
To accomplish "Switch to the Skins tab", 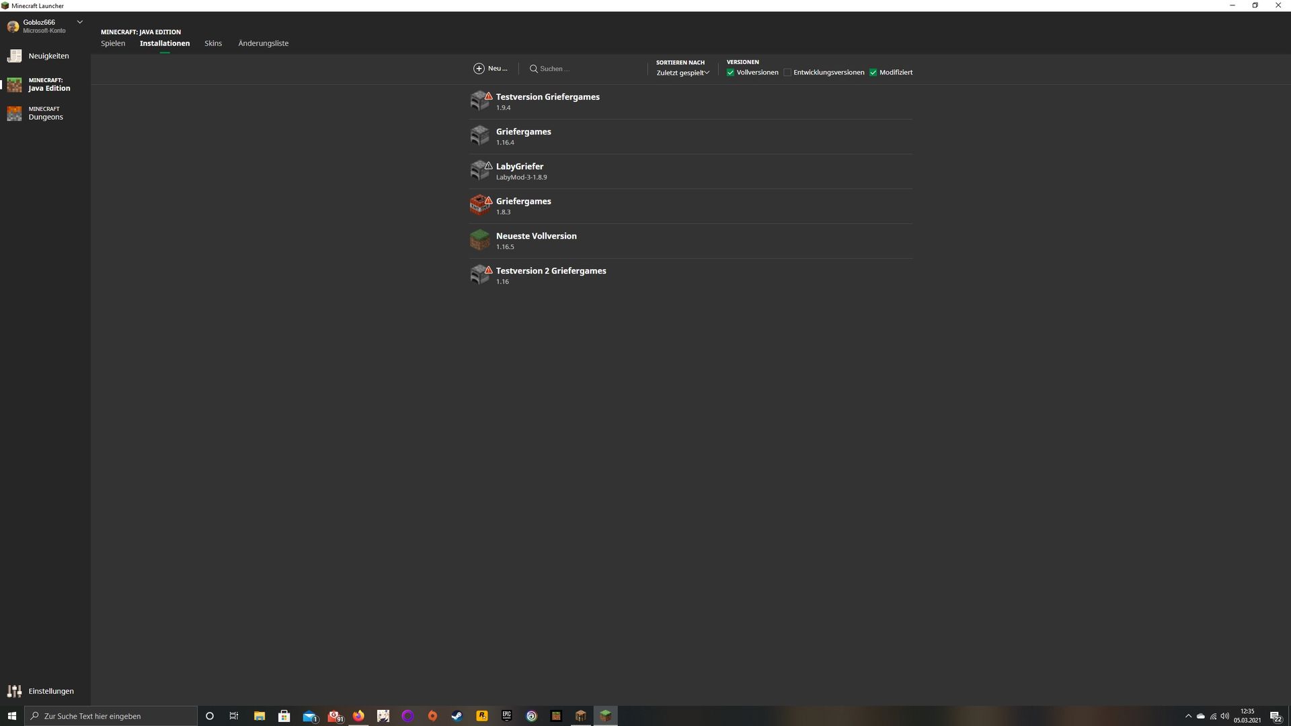I will 213,43.
